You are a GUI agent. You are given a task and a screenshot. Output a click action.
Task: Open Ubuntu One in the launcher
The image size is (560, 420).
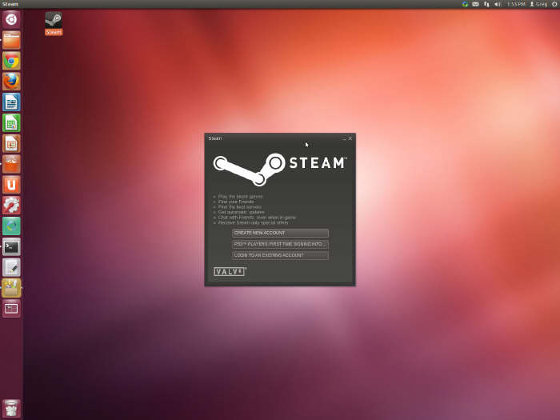click(x=11, y=185)
